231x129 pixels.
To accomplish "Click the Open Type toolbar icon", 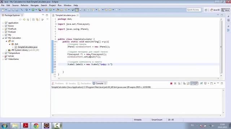I will [58, 10].
